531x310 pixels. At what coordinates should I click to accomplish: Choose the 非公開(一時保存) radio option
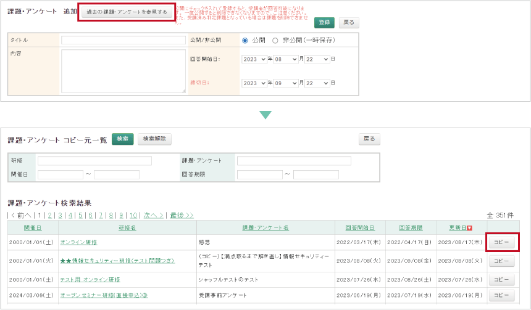pyautogui.click(x=275, y=40)
